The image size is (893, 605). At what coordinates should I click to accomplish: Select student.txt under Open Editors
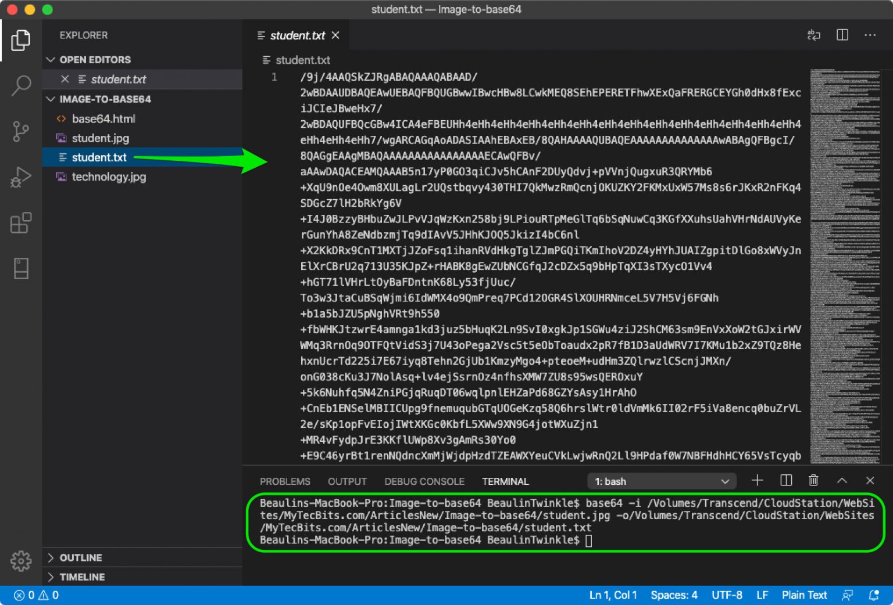(142, 79)
